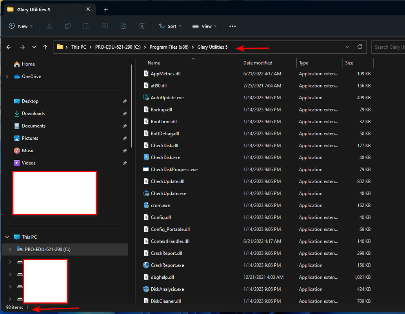Screen dimensions: 405x314
Task: Close the Glary Utilities 5 tab
Action: tap(88, 9)
